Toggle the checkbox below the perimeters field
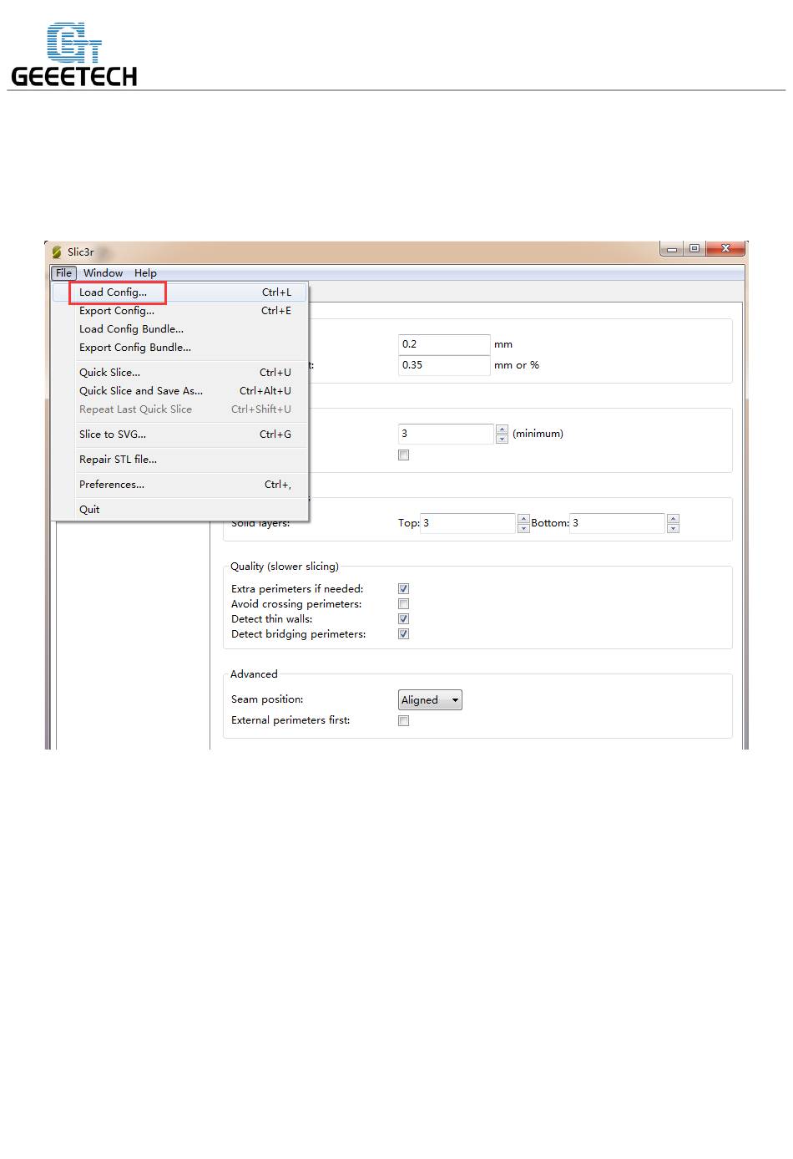The image size is (793, 1159). 404,455
